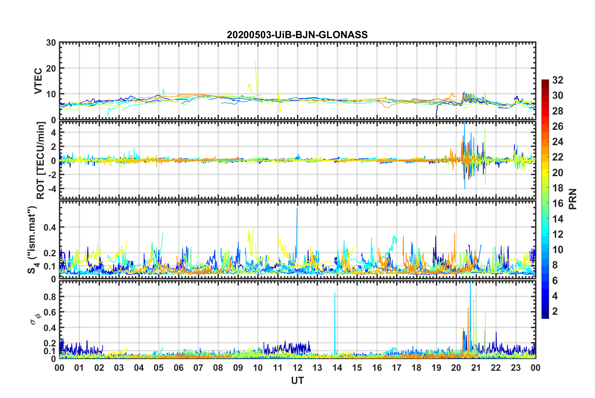Select x-axis hour label 03
Image resolution: width=595 pixels, height=398 pixels.
coord(119,368)
